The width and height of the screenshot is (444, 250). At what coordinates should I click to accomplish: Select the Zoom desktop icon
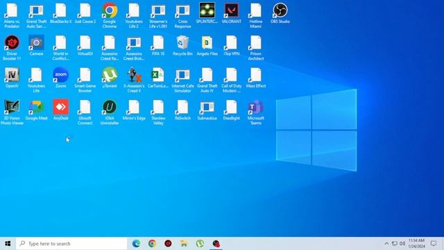coord(60,78)
